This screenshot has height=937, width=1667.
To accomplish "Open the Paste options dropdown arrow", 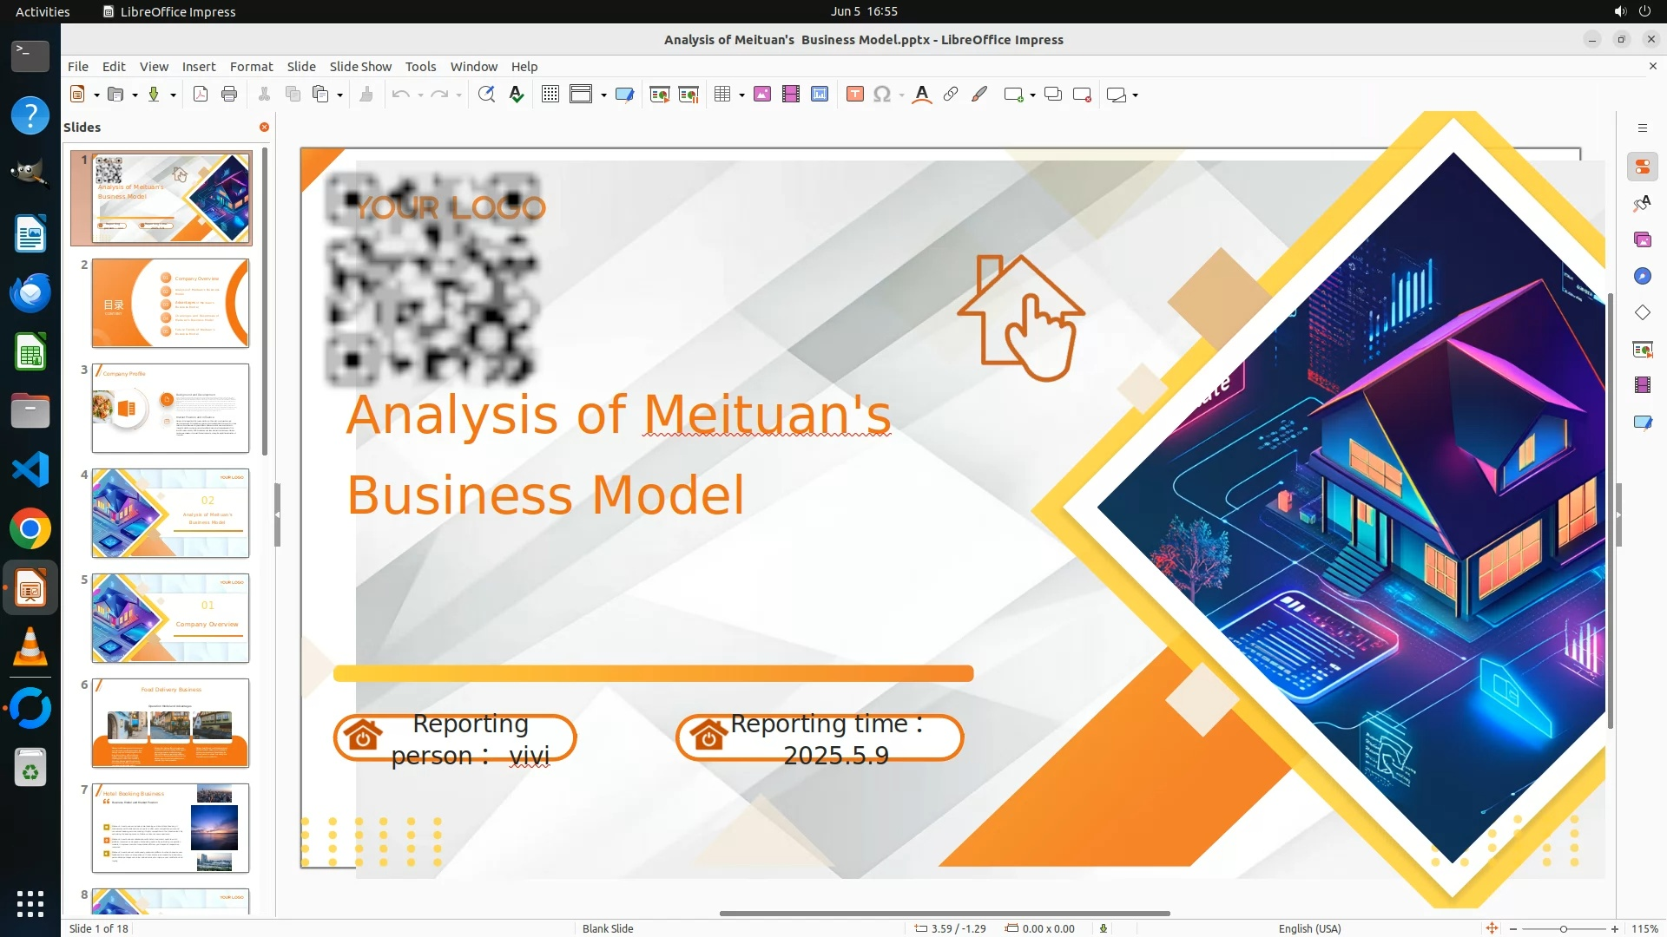I will point(339,95).
